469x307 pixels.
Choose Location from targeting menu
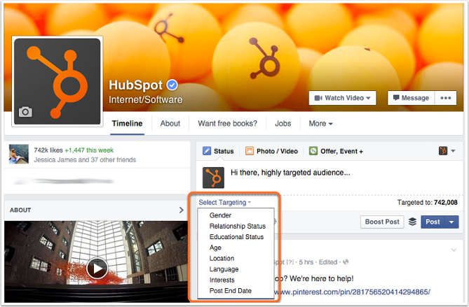(222, 258)
